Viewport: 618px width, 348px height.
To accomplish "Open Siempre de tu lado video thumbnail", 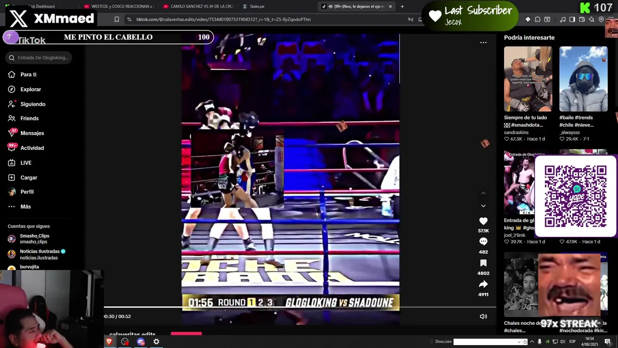I will (528, 79).
